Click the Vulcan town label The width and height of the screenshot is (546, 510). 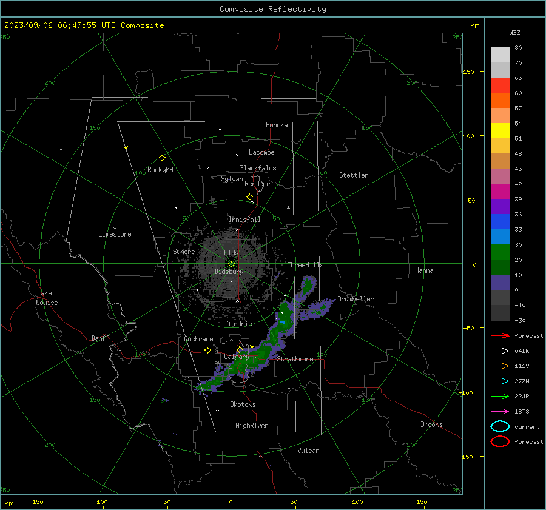[x=308, y=451]
